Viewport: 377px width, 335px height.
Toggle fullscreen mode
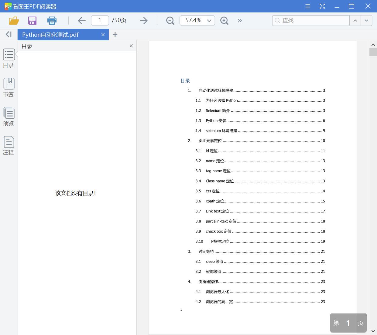(x=322, y=6)
